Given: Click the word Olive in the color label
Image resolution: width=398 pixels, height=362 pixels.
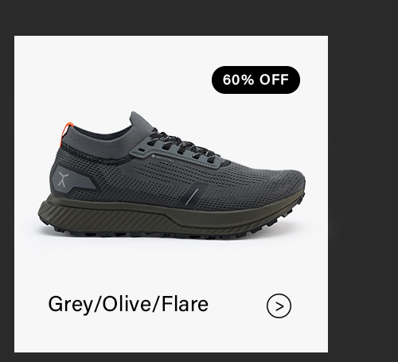Looking at the screenshot, I should [x=127, y=304].
